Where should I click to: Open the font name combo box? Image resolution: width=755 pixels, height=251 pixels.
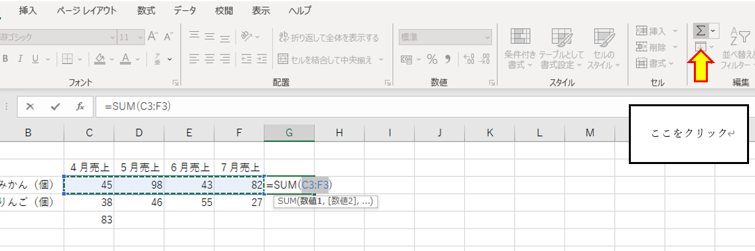(58, 37)
